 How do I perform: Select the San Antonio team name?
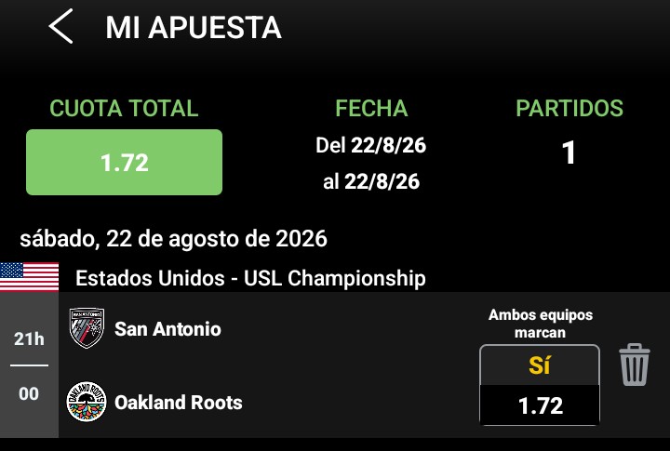click(x=167, y=329)
